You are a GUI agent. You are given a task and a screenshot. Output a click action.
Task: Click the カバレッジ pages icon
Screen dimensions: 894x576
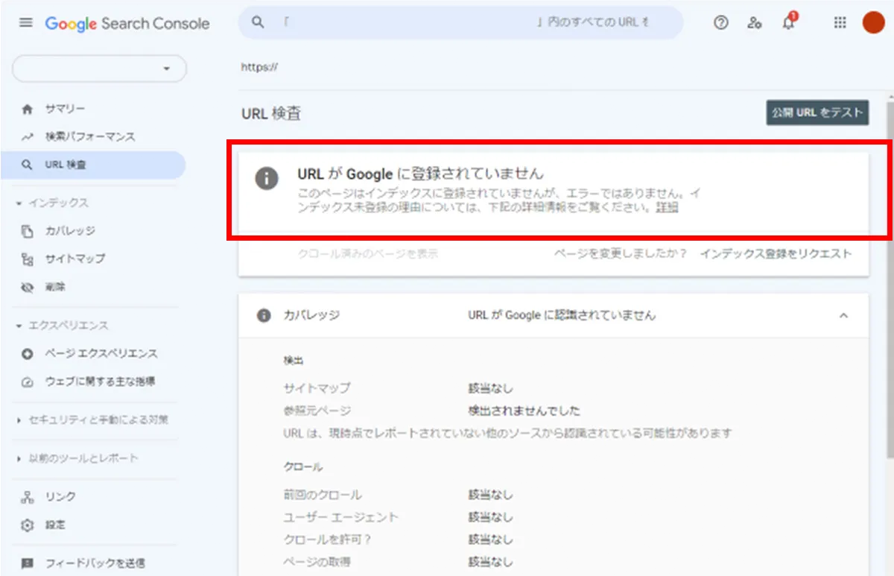pyautogui.click(x=28, y=231)
